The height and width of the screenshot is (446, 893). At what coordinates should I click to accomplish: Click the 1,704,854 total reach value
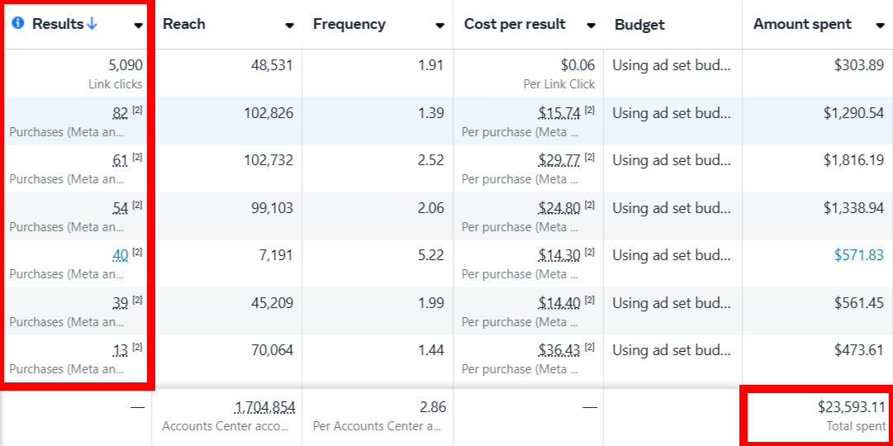tap(265, 407)
